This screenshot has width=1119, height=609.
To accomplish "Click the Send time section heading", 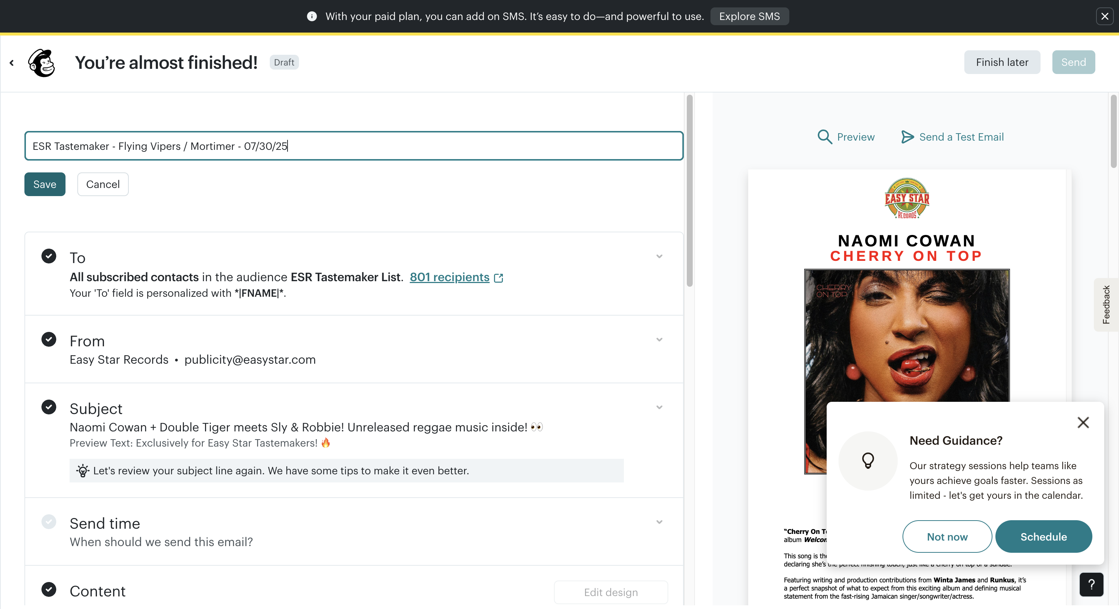I will click(x=105, y=524).
